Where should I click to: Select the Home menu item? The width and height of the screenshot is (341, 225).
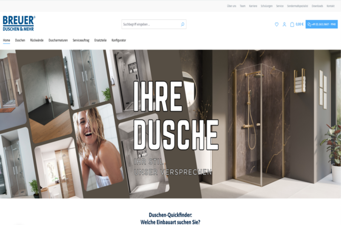point(7,40)
